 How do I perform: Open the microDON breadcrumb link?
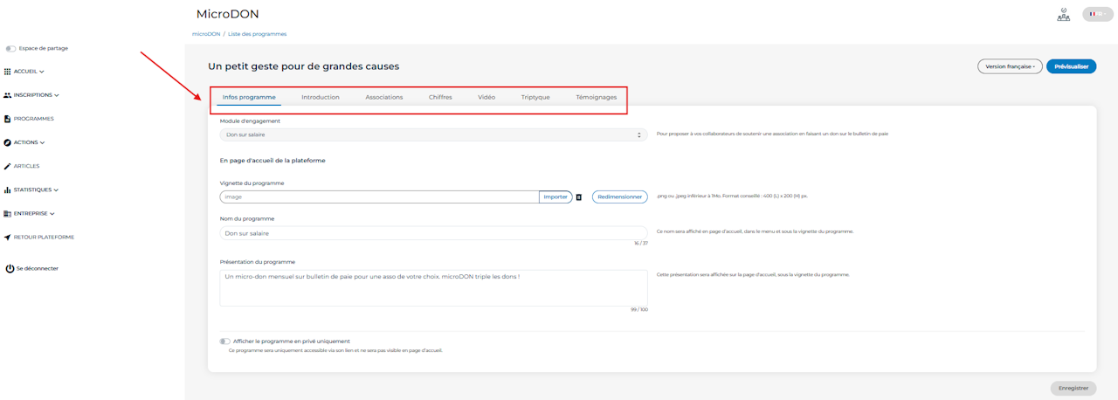click(x=205, y=34)
